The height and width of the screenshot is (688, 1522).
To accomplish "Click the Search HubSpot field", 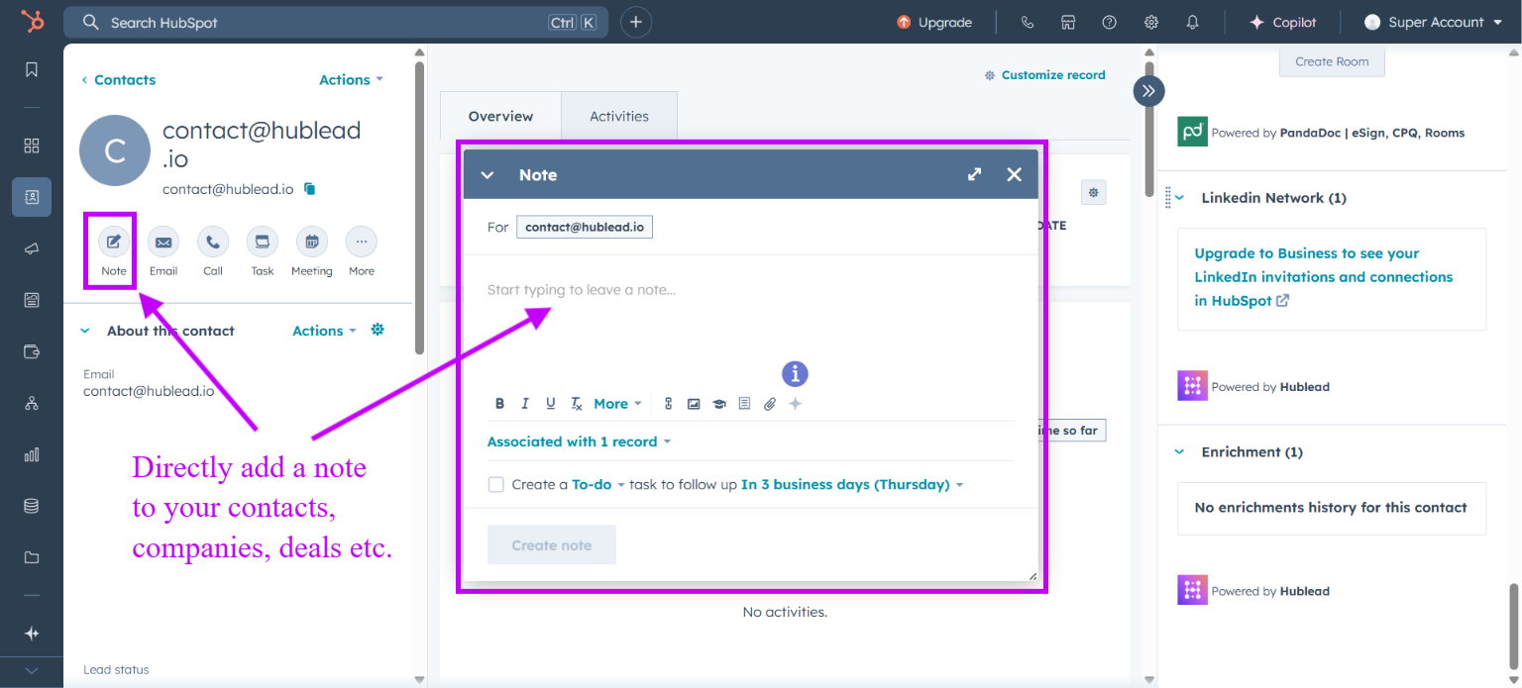I will [x=336, y=22].
